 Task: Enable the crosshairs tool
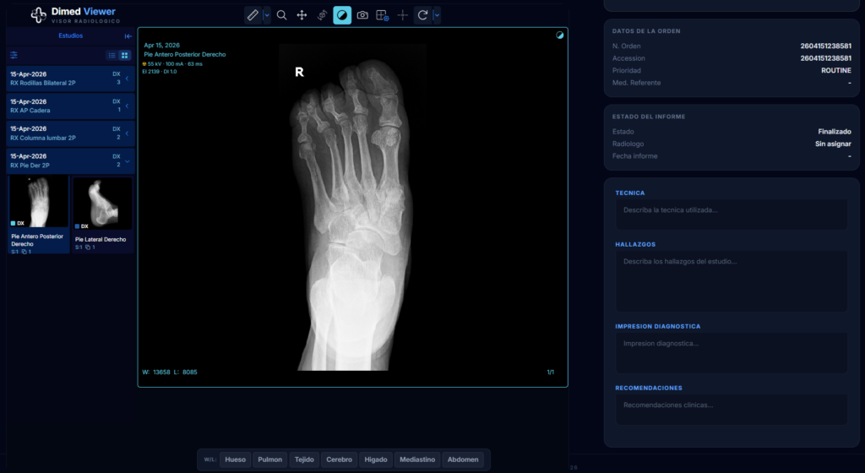(403, 15)
